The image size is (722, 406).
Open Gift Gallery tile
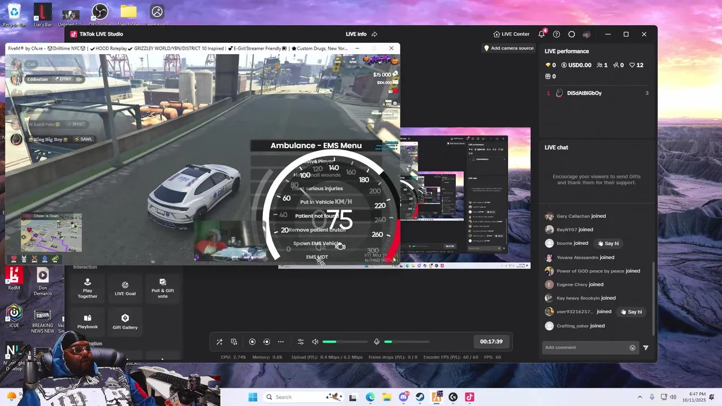[125, 321]
